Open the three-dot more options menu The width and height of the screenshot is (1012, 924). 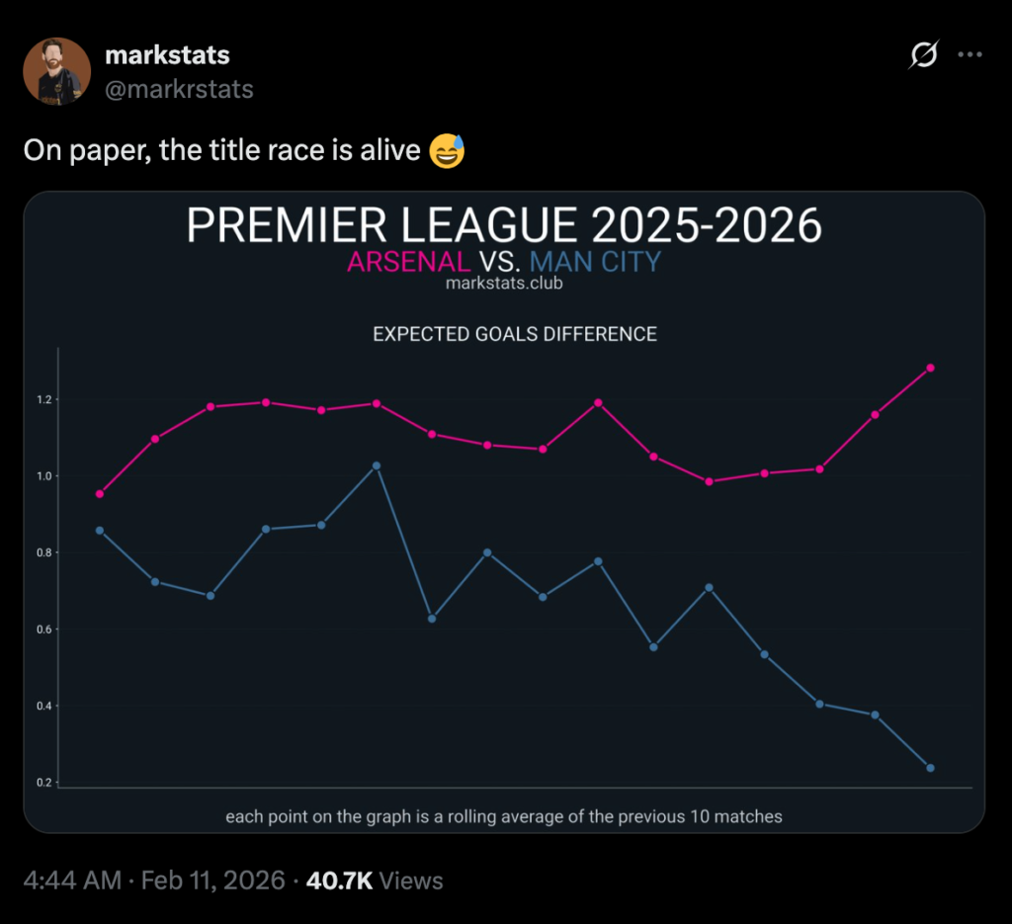point(970,56)
